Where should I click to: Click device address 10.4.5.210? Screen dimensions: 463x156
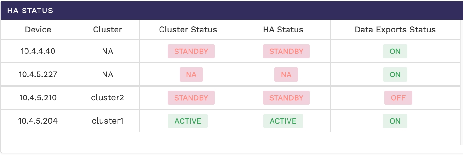[38, 97]
